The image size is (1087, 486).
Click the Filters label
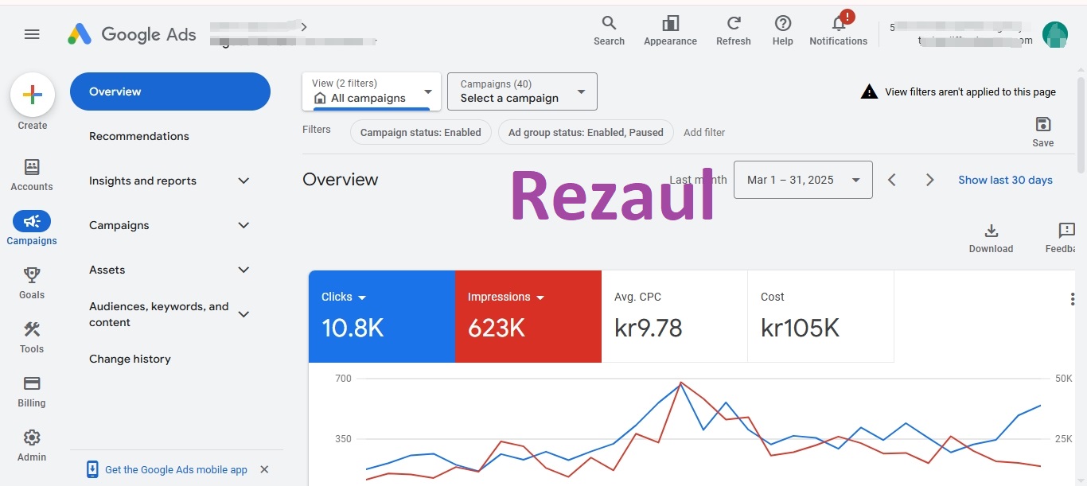(x=317, y=129)
